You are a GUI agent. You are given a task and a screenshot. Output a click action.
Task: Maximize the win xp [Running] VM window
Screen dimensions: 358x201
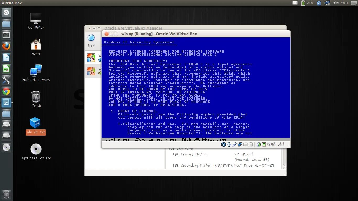(116, 34)
